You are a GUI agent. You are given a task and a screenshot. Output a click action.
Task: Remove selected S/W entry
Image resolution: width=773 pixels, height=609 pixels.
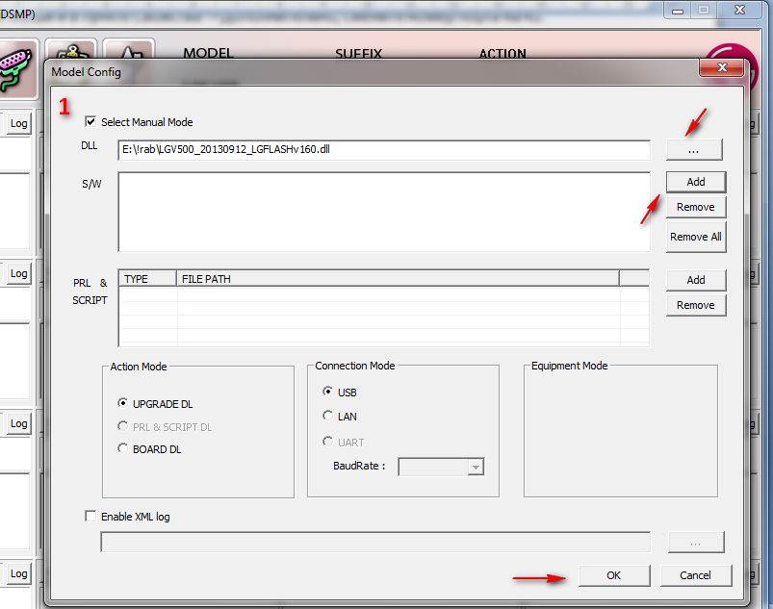696,207
